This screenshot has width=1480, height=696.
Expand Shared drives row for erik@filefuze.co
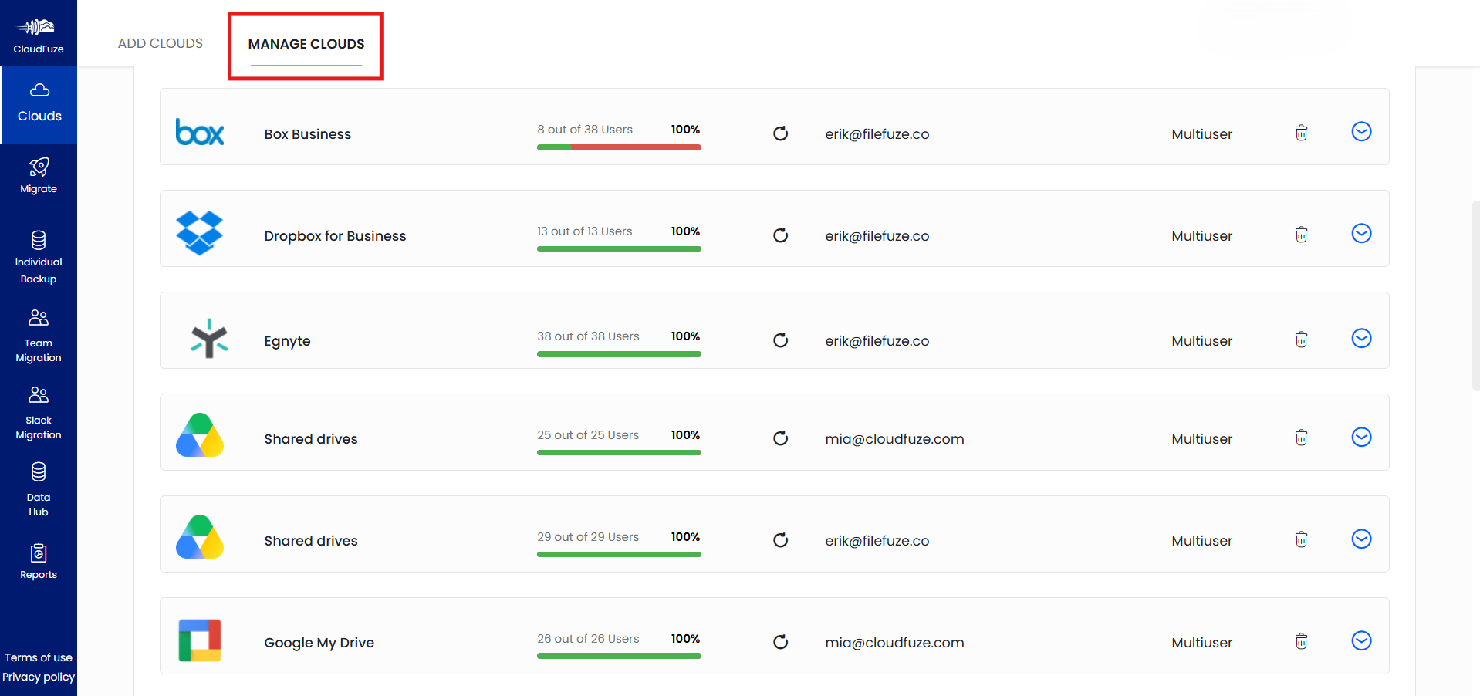pyautogui.click(x=1361, y=539)
